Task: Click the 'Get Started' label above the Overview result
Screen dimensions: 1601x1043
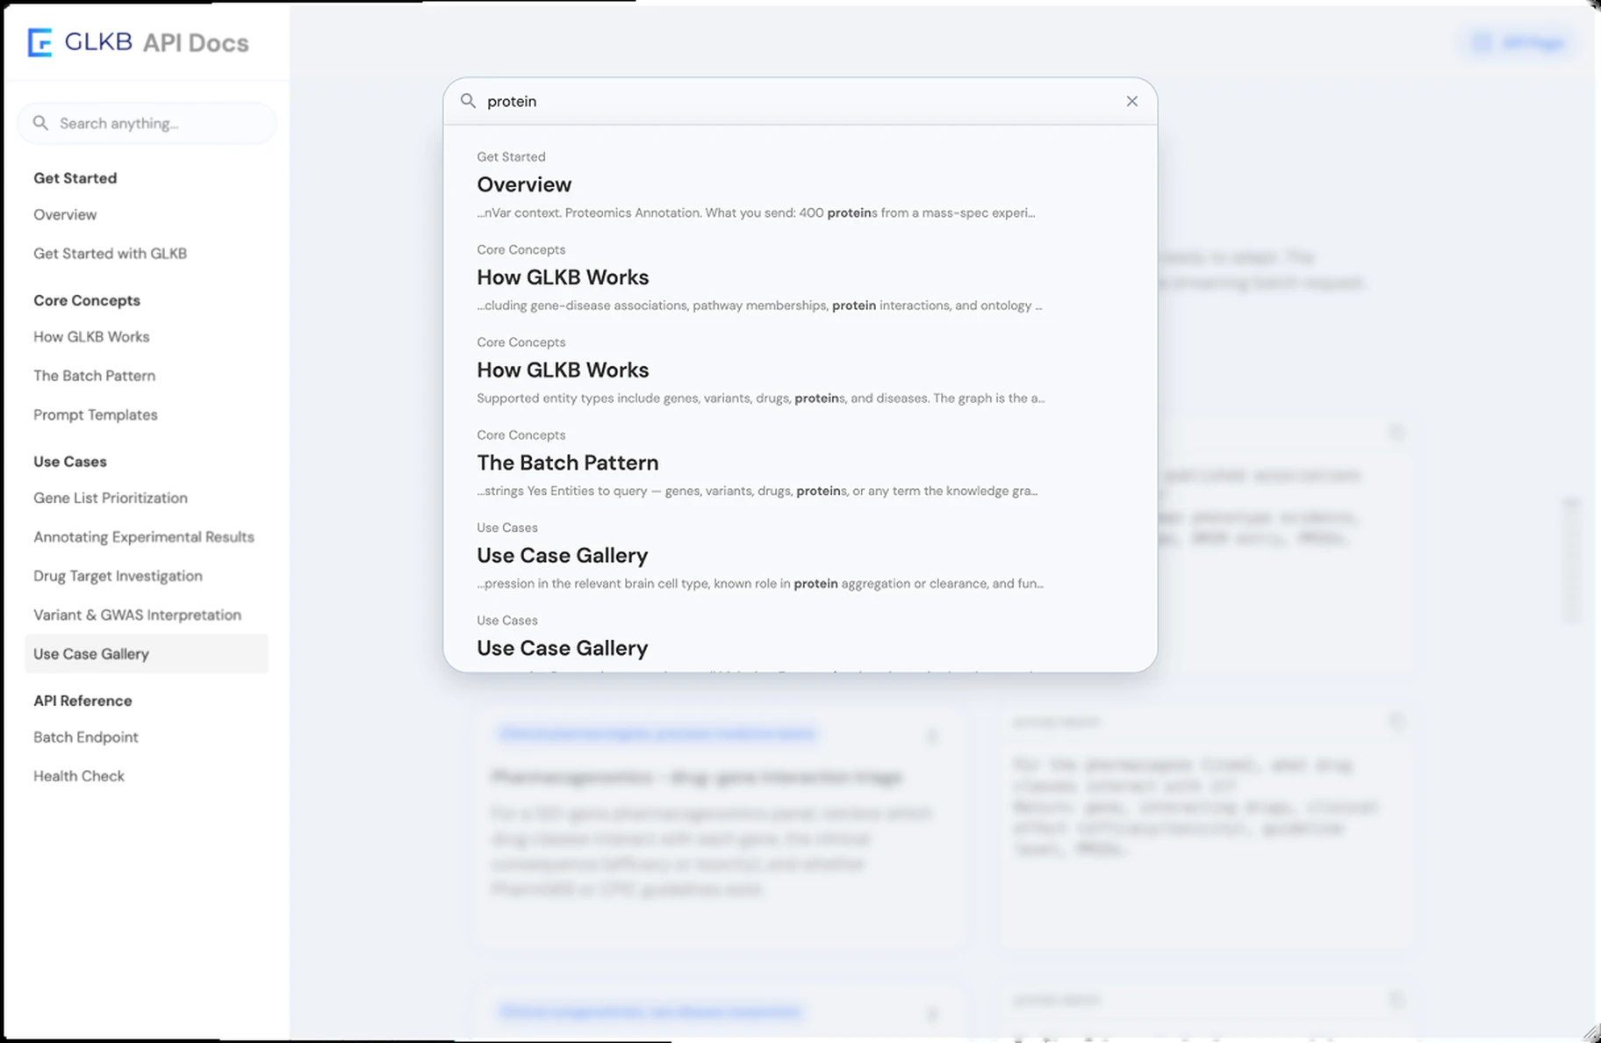Action: click(511, 156)
